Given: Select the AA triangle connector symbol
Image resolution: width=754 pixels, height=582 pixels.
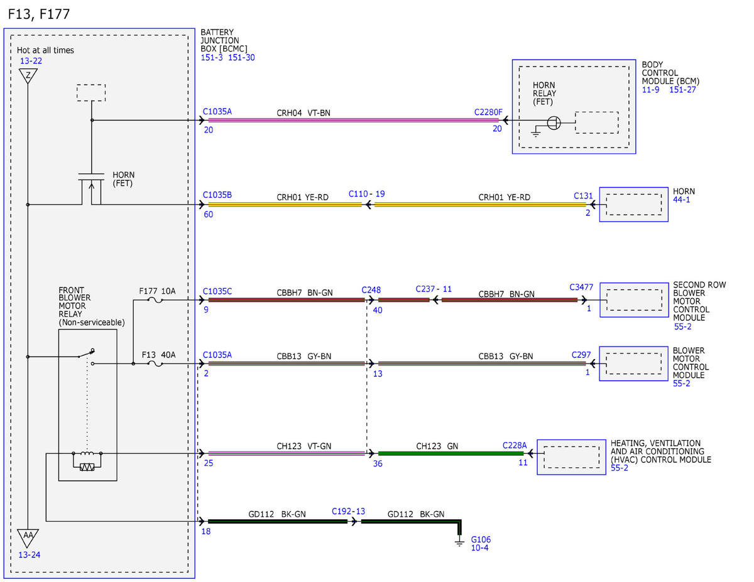Looking at the screenshot, I should click(28, 539).
